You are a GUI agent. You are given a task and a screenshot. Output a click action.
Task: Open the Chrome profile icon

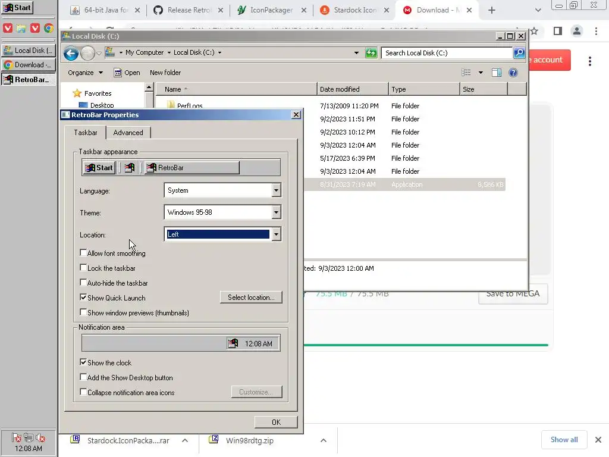coord(577,31)
